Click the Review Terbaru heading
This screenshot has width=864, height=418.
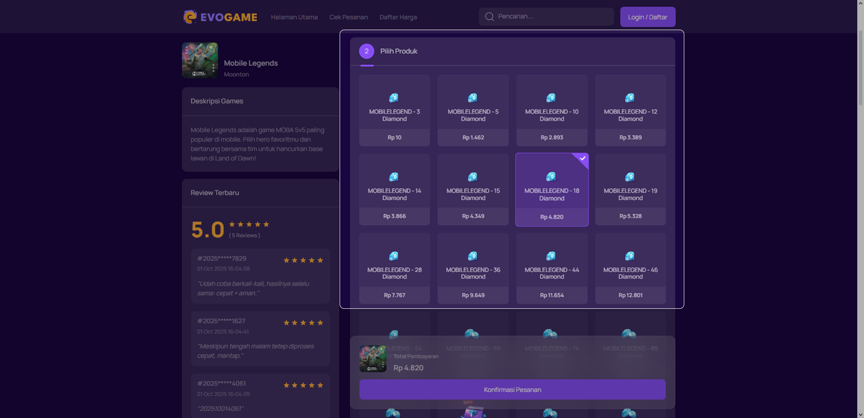pyautogui.click(x=215, y=193)
